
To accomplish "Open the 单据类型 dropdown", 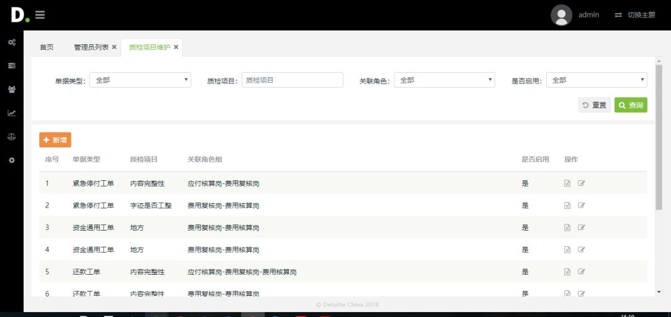I will click(x=140, y=80).
